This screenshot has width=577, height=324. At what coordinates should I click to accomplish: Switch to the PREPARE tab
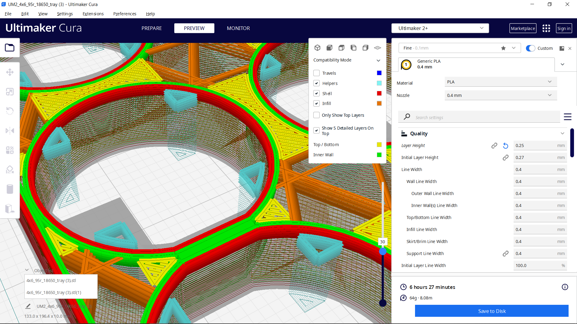pos(151,28)
